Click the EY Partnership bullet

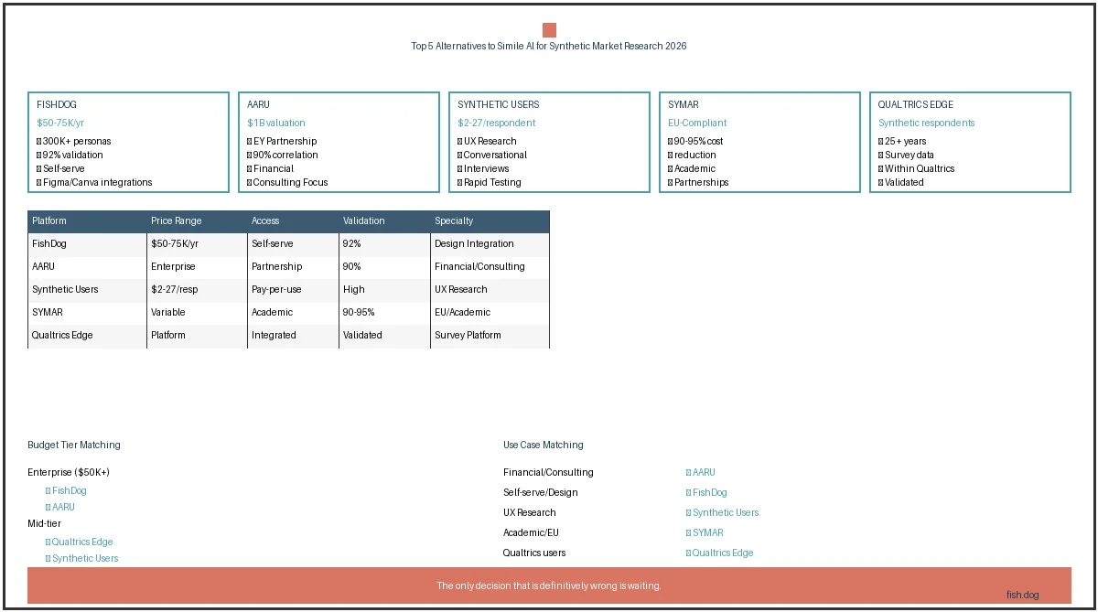click(282, 141)
